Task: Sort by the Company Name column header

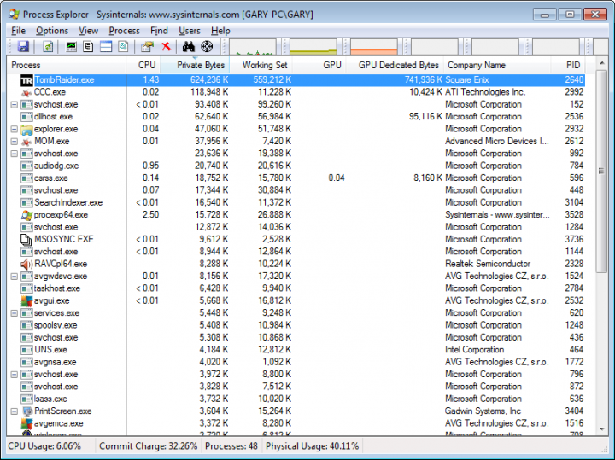Action: coord(497,65)
